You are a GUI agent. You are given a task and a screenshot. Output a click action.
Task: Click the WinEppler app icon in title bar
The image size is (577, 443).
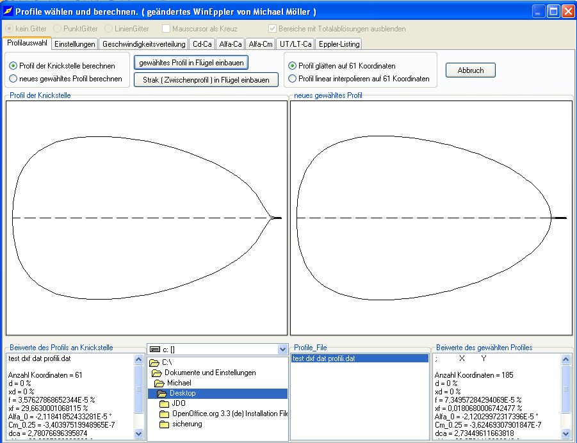click(8, 12)
